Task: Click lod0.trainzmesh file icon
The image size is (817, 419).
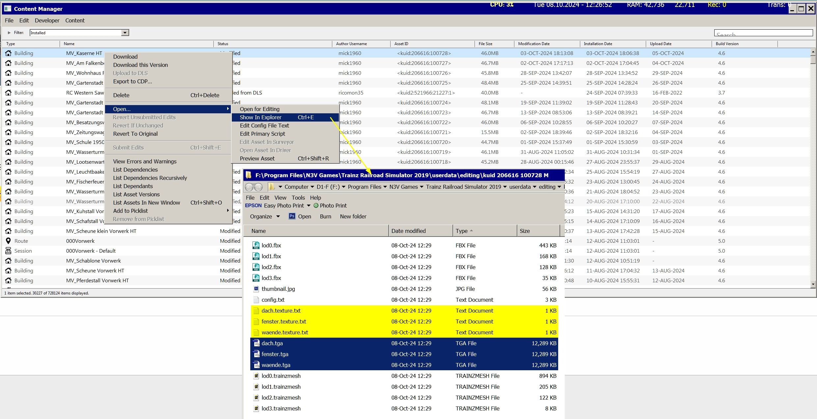Action: click(256, 376)
